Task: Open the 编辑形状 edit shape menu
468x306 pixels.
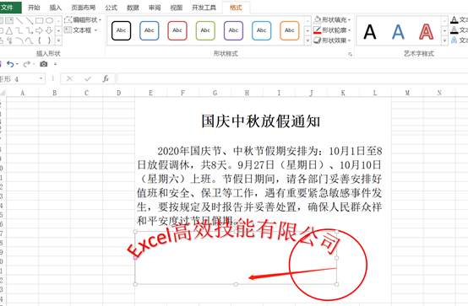Action: point(83,20)
